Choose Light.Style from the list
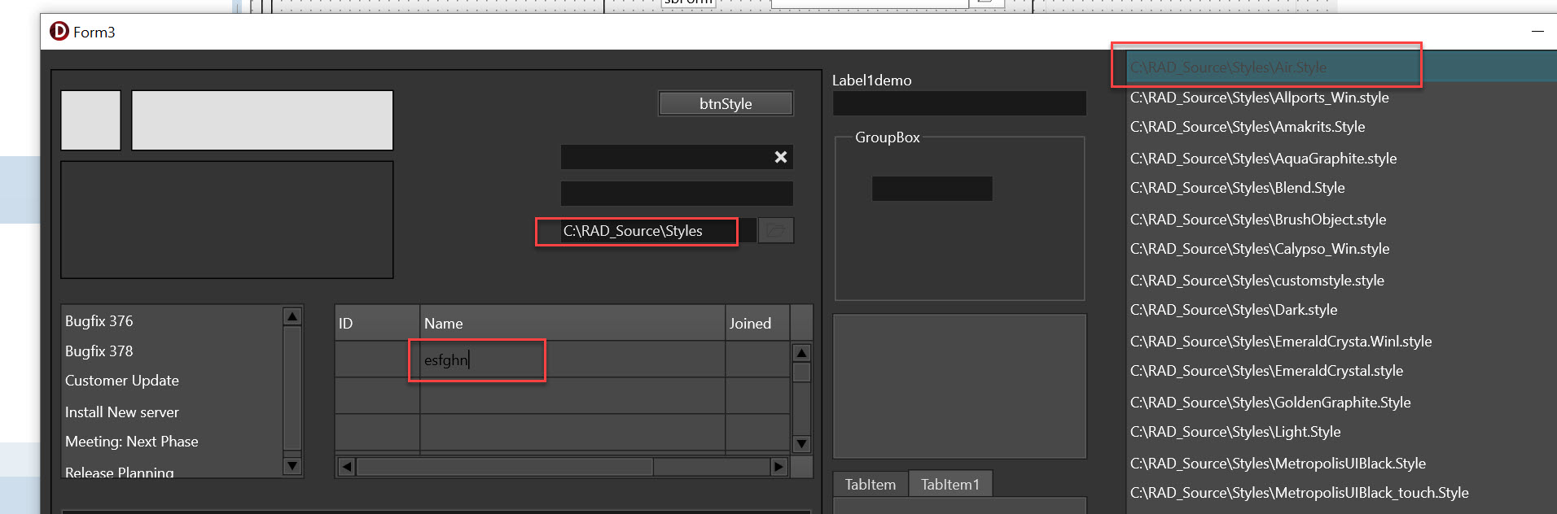This screenshot has height=514, width=1557. (x=1235, y=432)
